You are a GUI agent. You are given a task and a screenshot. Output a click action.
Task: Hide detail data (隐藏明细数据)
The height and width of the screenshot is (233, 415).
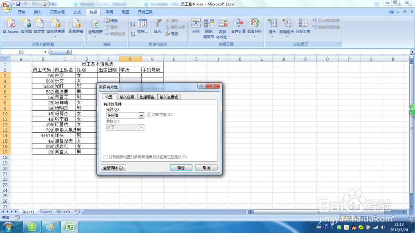(x=326, y=27)
